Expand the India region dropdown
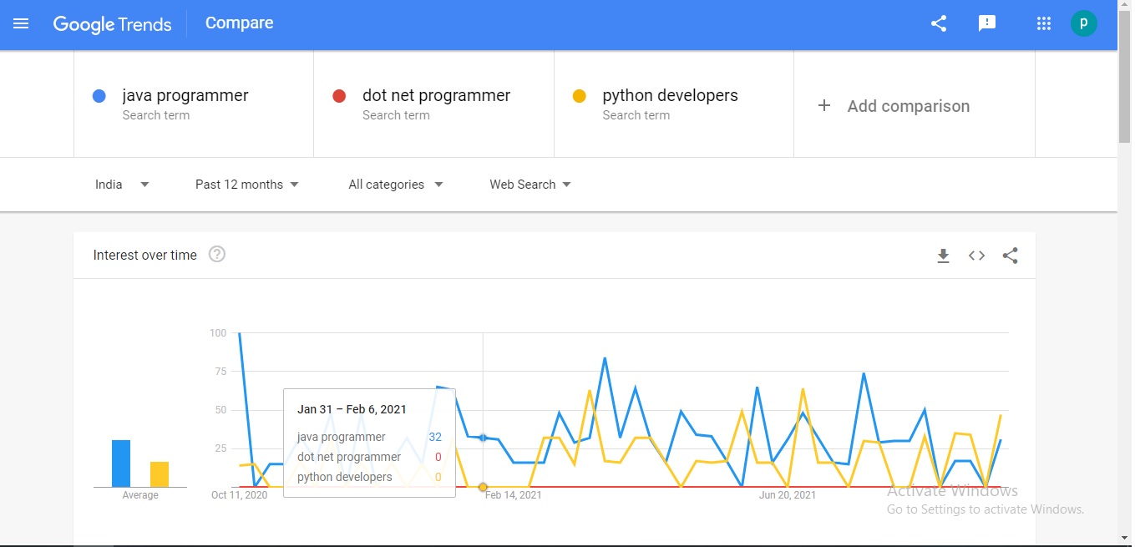 (x=122, y=185)
